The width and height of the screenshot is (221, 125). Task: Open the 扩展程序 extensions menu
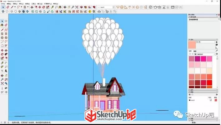(x=48, y=4)
